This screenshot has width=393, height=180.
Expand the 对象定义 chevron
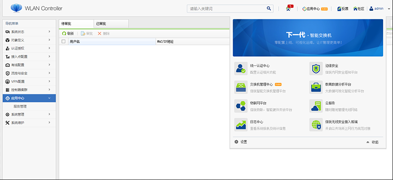click(x=50, y=40)
